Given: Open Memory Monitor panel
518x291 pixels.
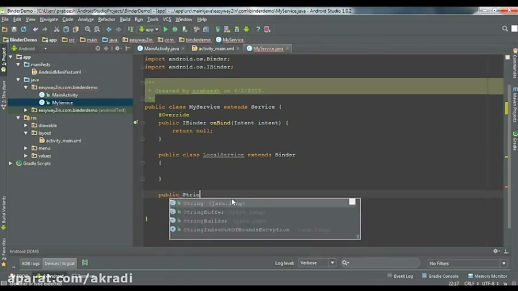Looking at the screenshot, I should (487, 276).
